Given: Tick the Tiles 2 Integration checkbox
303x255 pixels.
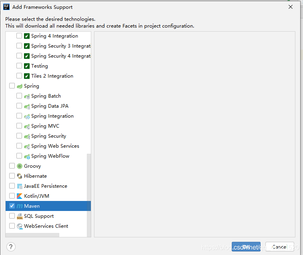Looking at the screenshot, I should 19,76.
